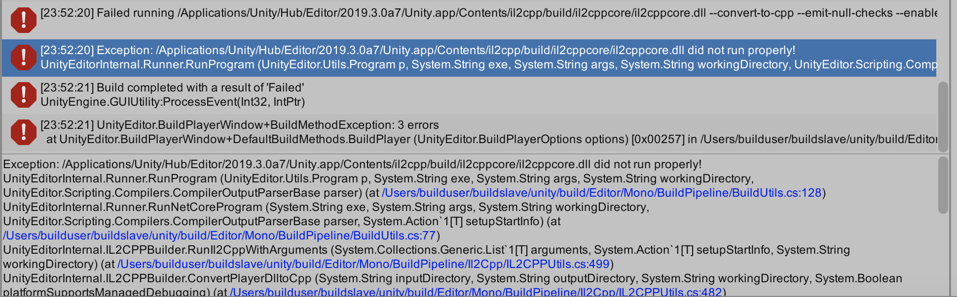Click the 'UnityEngine.GUIUtility:ProcessEvent' text line
This screenshot has height=297, width=957.
tap(173, 102)
